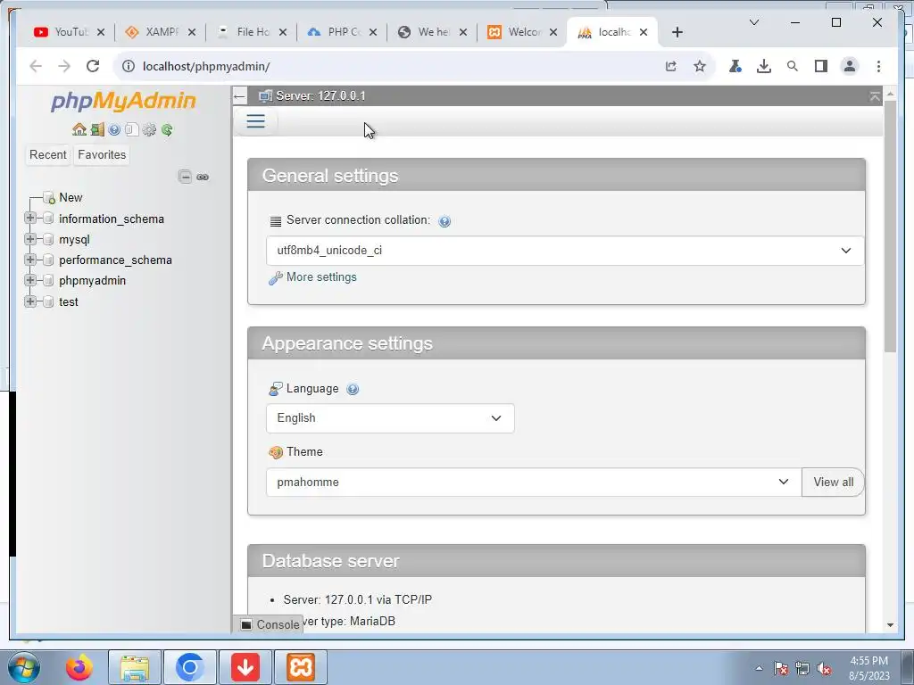This screenshot has width=914, height=685.
Task: Click the Chrome search magnifier icon
Action: coord(793,66)
